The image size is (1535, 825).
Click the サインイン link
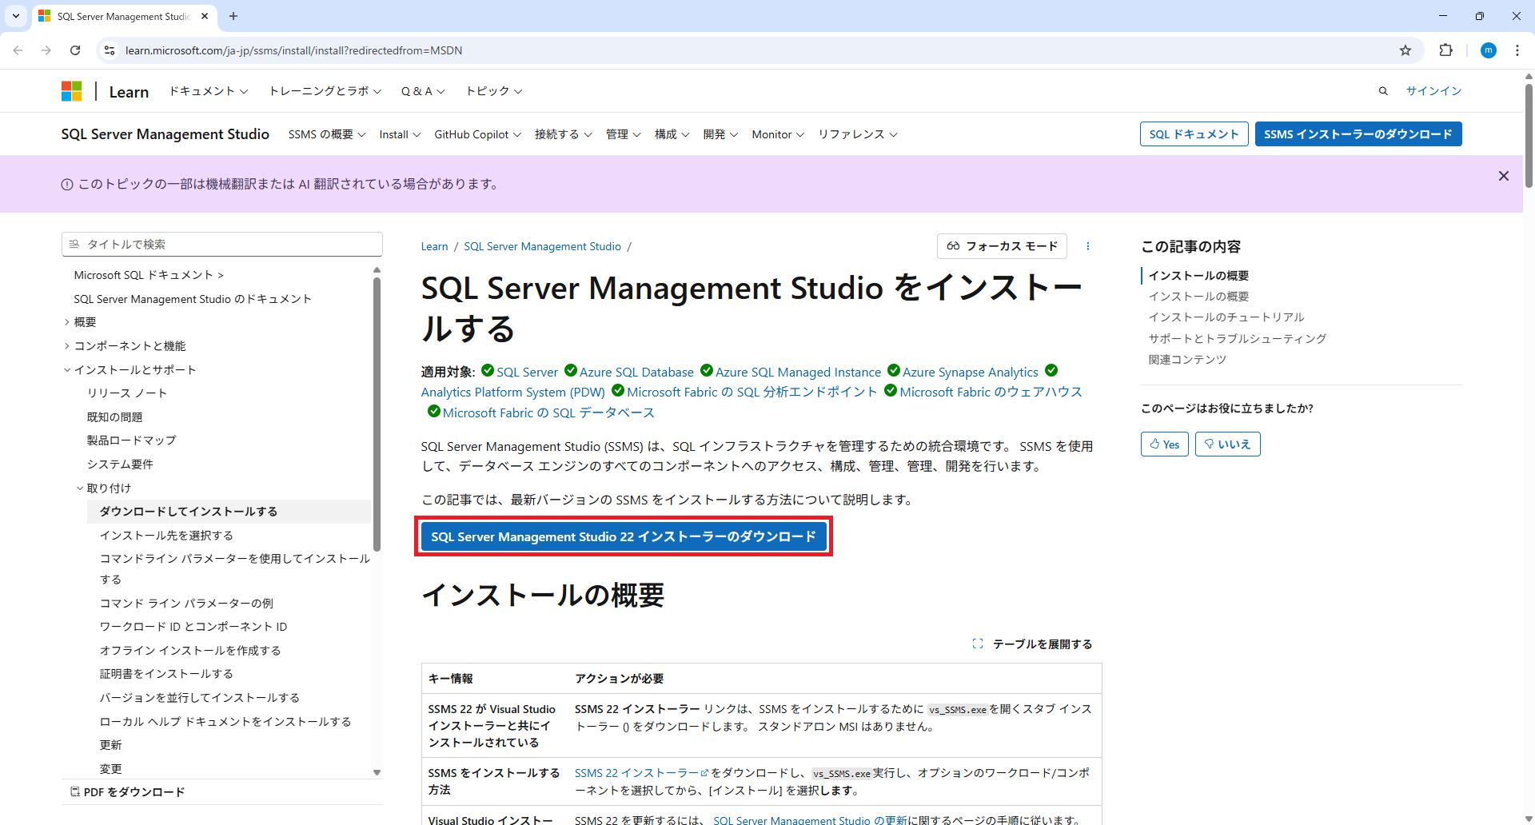(1433, 91)
